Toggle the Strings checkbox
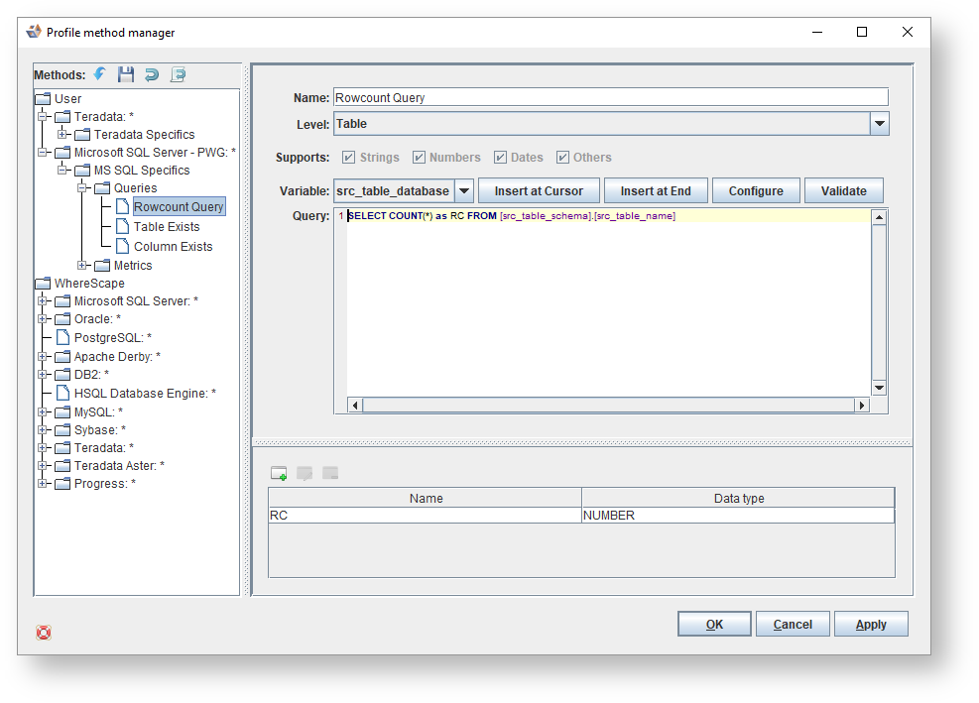Viewport: 979px width, 703px height. click(348, 158)
